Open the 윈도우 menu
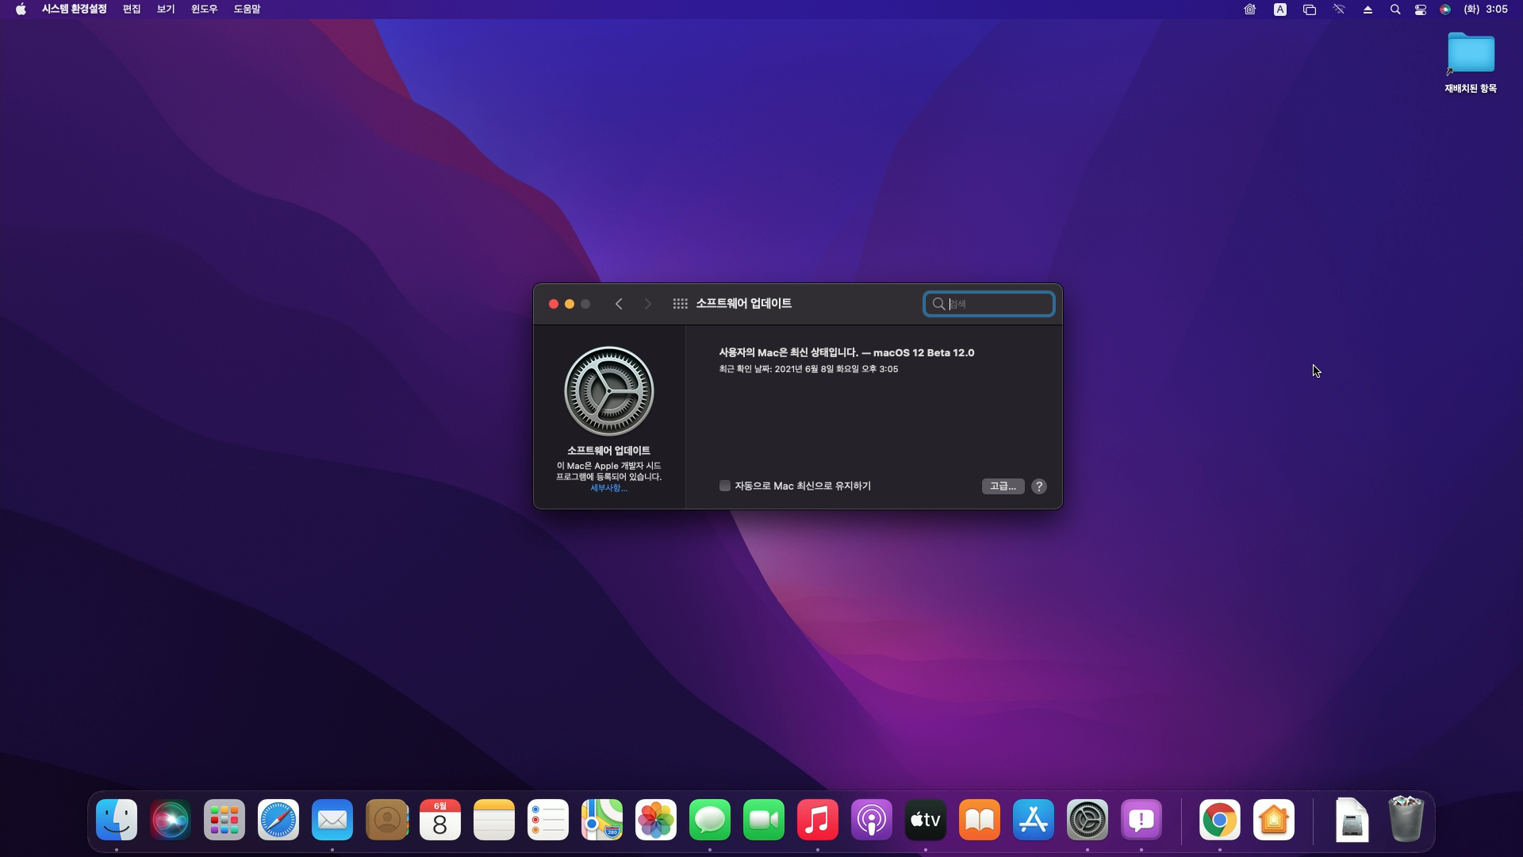1523x857 pixels. coord(204,10)
